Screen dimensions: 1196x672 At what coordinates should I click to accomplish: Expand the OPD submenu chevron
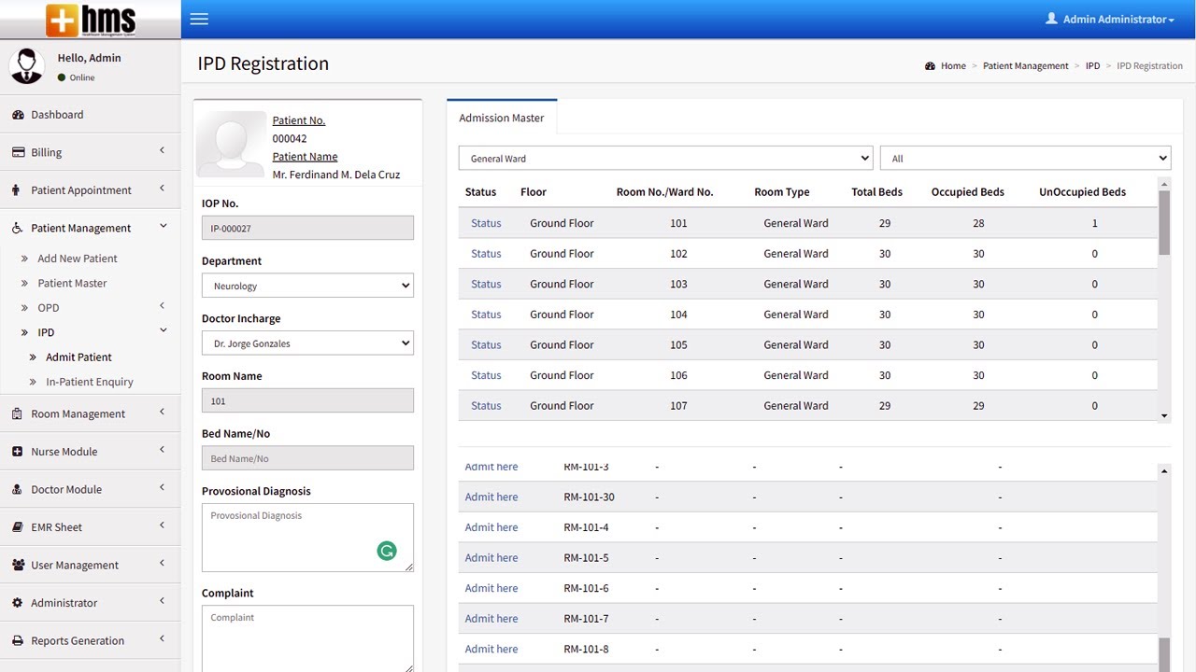coord(162,306)
